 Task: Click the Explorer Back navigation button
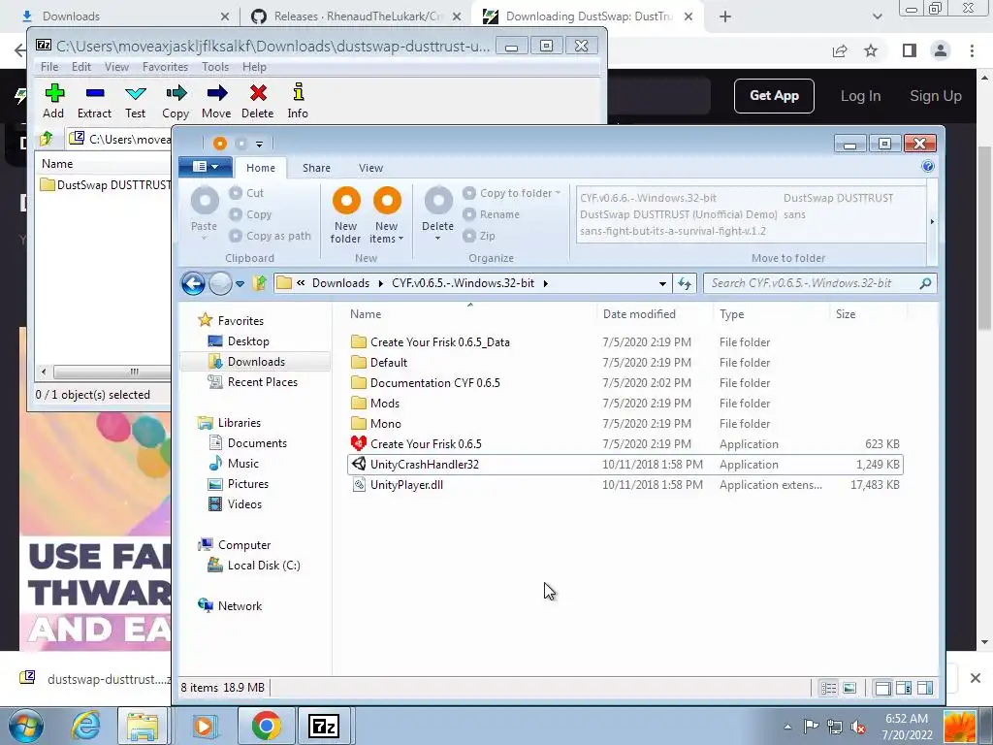tap(193, 283)
